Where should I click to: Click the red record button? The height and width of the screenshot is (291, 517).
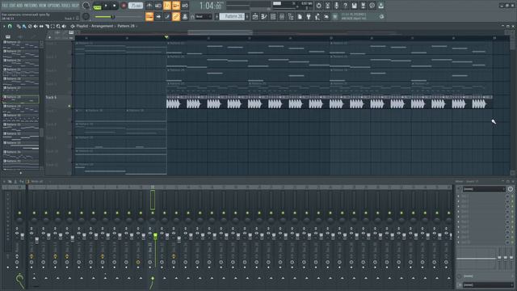(124, 6)
